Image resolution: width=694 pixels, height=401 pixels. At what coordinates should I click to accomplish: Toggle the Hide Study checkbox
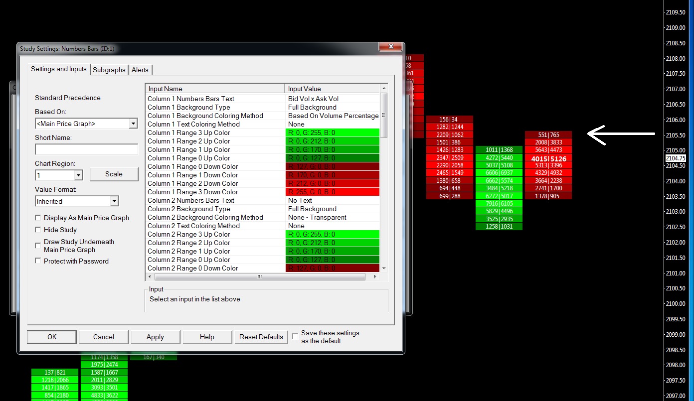(x=38, y=230)
